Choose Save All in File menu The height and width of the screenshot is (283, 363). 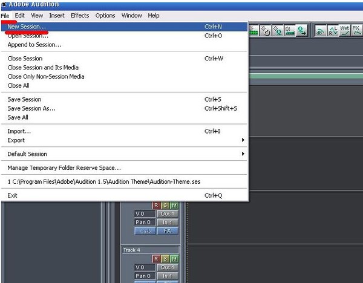tap(125, 117)
